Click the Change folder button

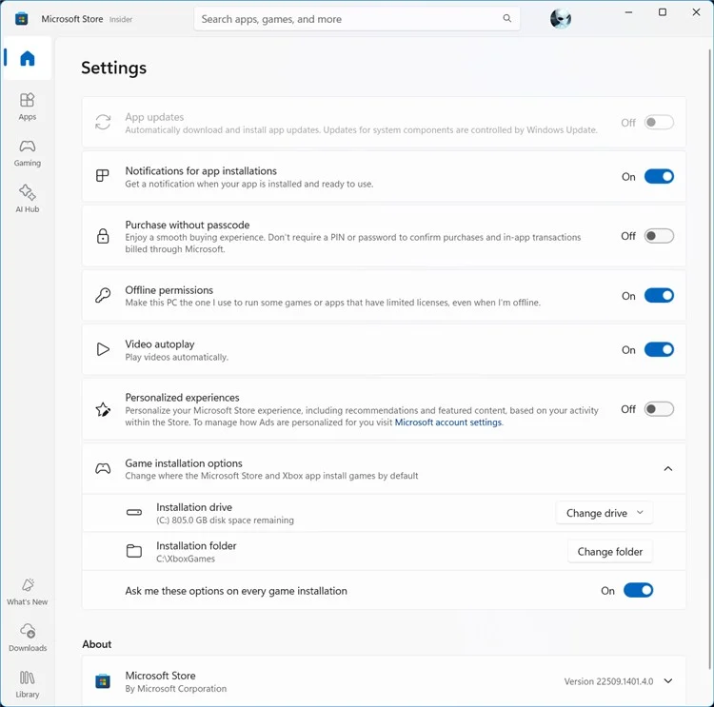point(609,551)
